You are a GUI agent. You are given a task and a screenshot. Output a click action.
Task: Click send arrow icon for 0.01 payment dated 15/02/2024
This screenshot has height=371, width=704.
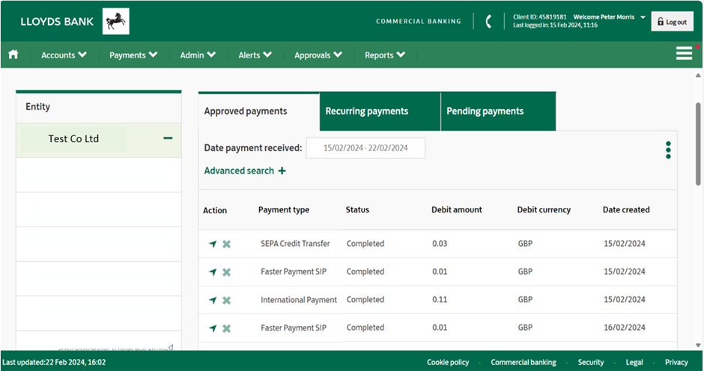pos(213,272)
